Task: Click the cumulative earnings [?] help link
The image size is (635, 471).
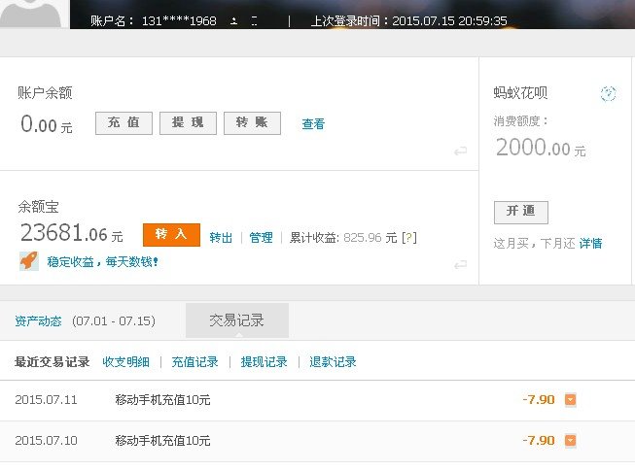Action: coord(409,237)
